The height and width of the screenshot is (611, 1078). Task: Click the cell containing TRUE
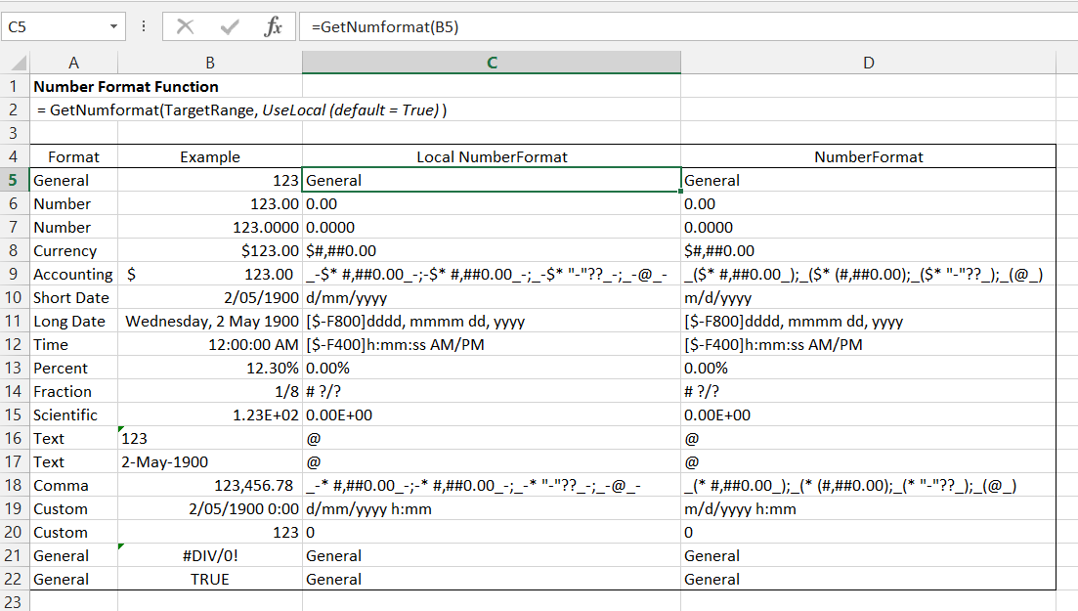[209, 579]
